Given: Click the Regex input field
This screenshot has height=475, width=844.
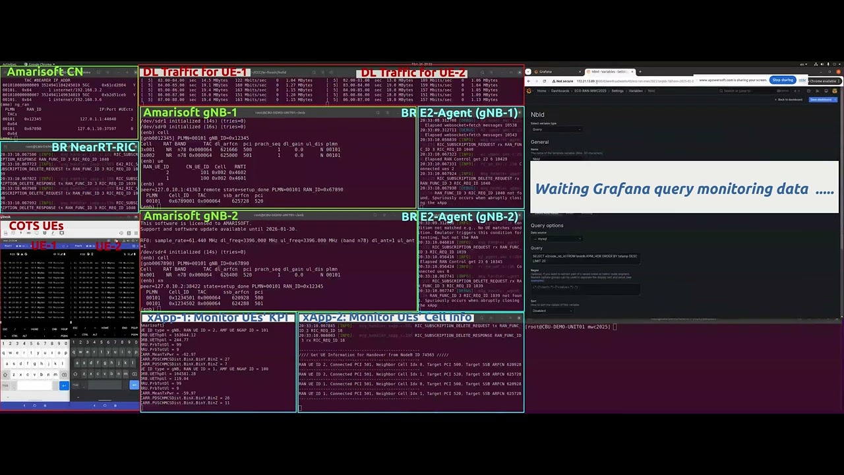Looking at the screenshot, I should click(586, 290).
